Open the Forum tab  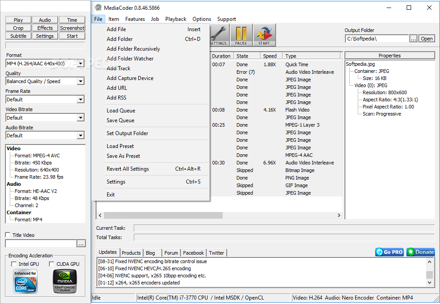tap(171, 253)
